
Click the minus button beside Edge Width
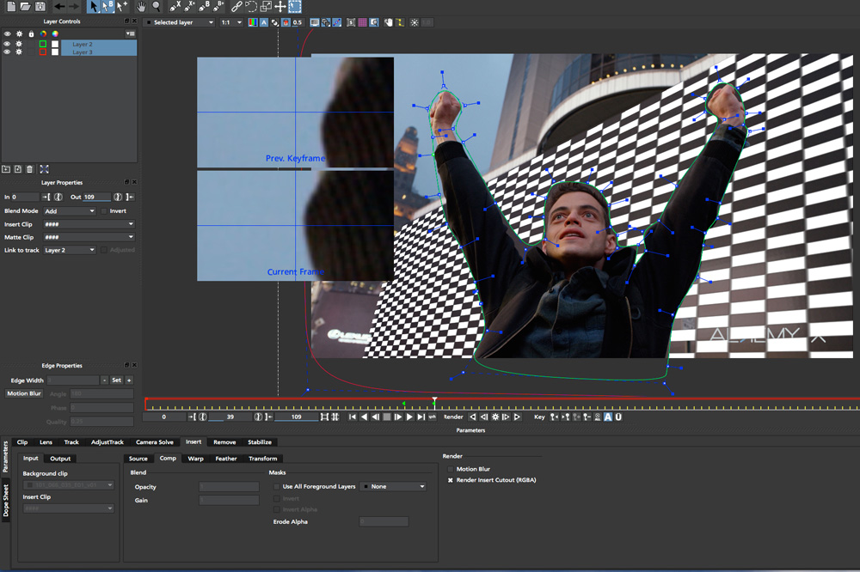click(x=104, y=380)
